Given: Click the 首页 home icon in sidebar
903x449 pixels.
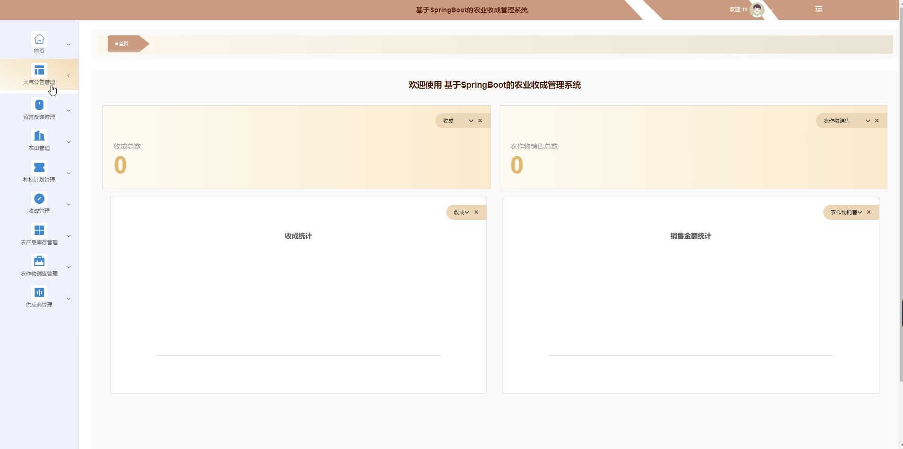Looking at the screenshot, I should tap(39, 39).
